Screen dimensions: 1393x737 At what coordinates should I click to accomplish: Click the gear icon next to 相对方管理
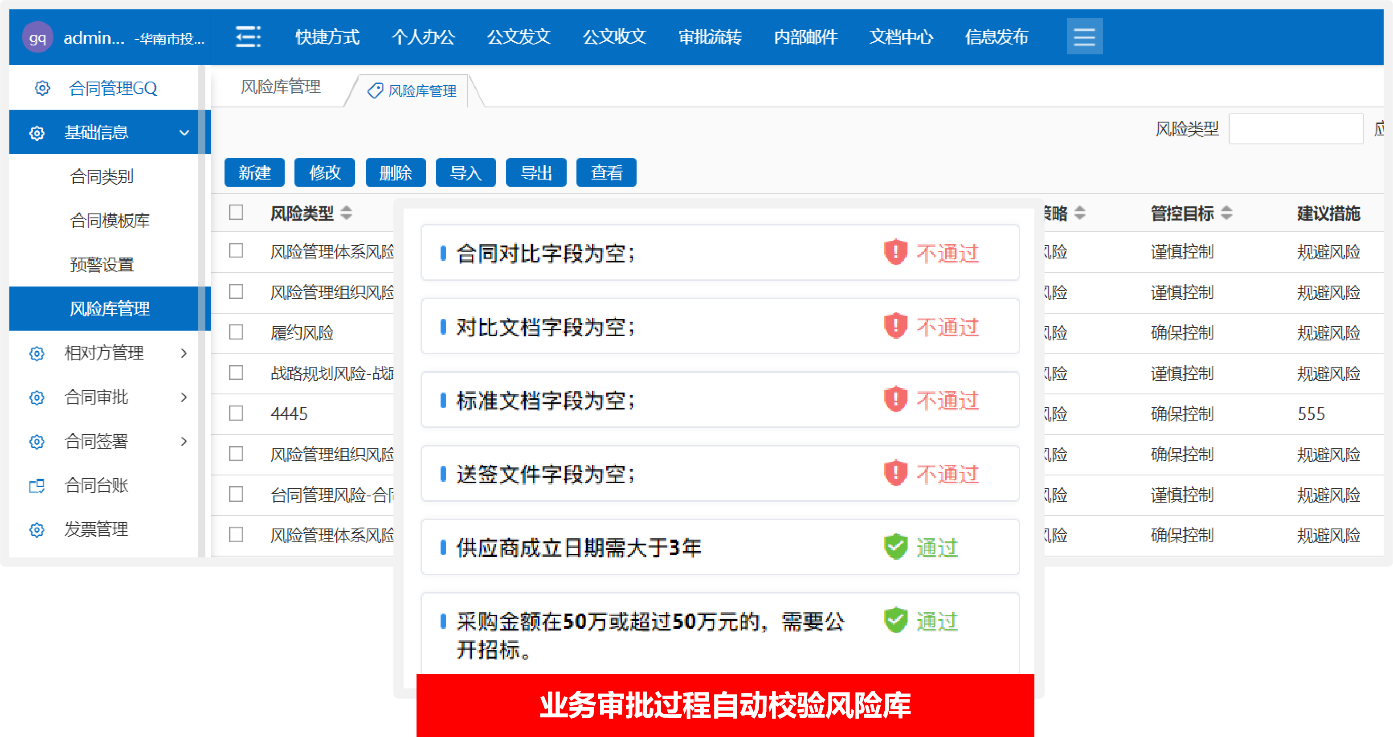[x=36, y=354]
